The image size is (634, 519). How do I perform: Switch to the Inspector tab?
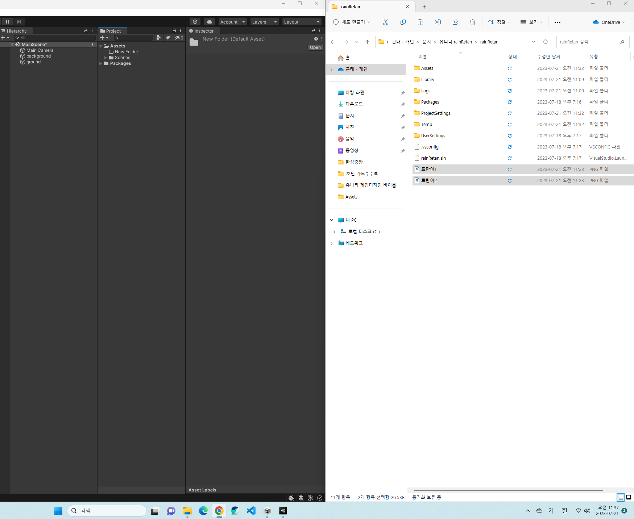(x=203, y=31)
